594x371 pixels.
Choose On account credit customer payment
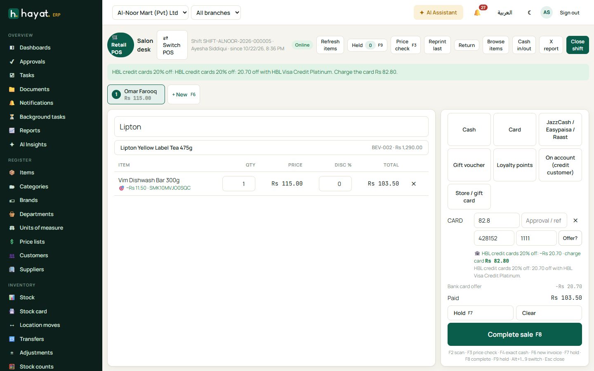(x=560, y=165)
